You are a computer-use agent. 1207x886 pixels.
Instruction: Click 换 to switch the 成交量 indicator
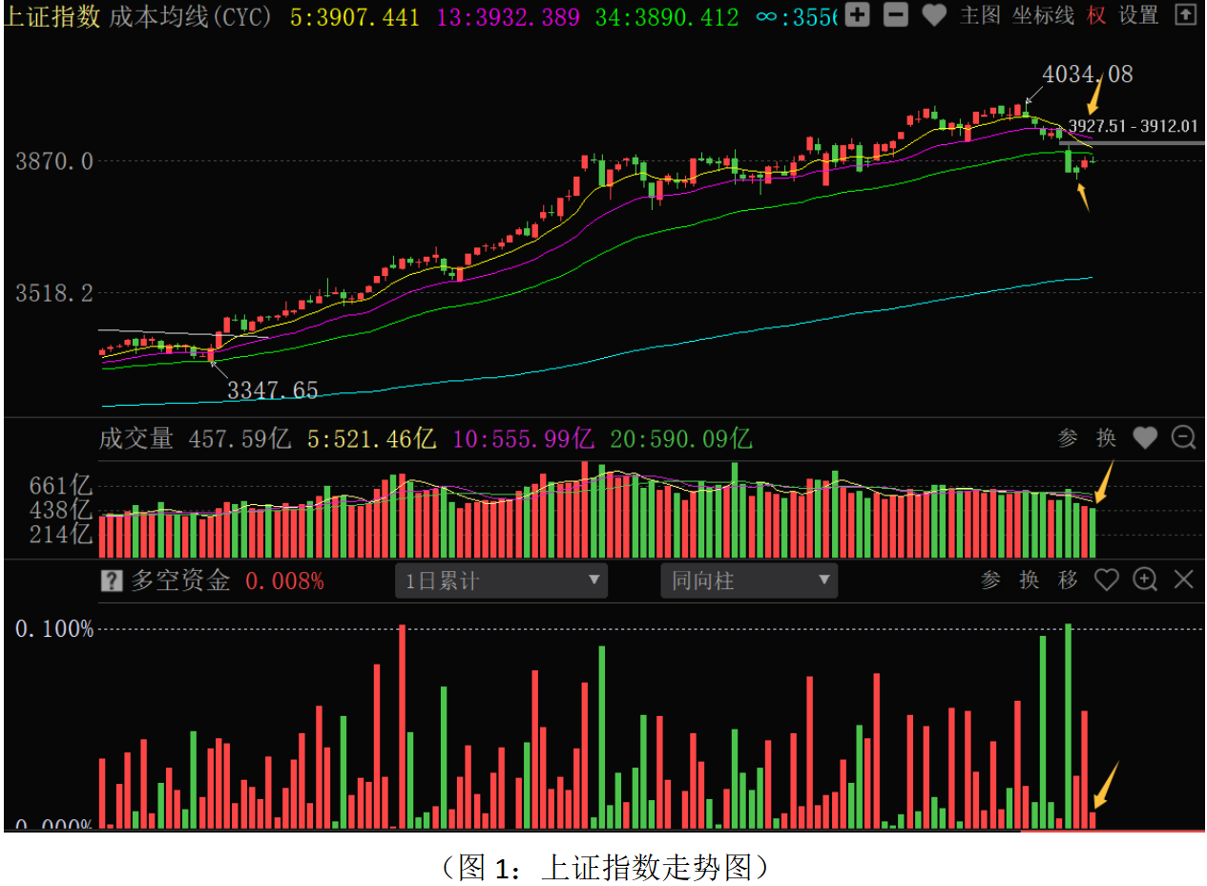coord(1106,438)
